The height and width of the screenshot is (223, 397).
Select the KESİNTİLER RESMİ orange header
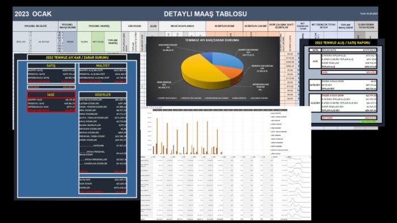225,26
